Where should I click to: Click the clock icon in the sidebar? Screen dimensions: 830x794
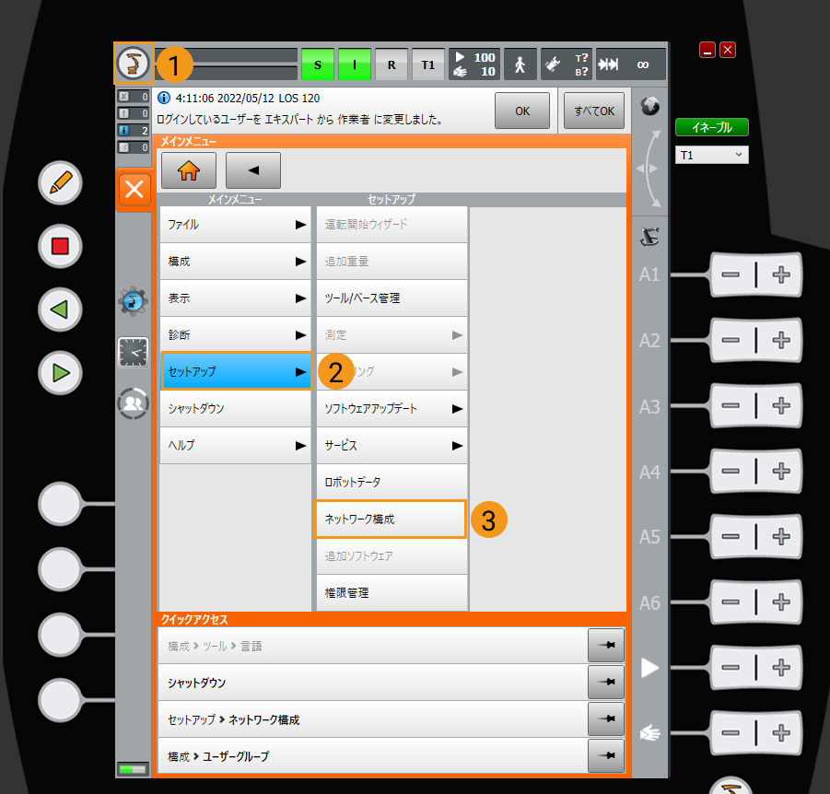tap(133, 352)
